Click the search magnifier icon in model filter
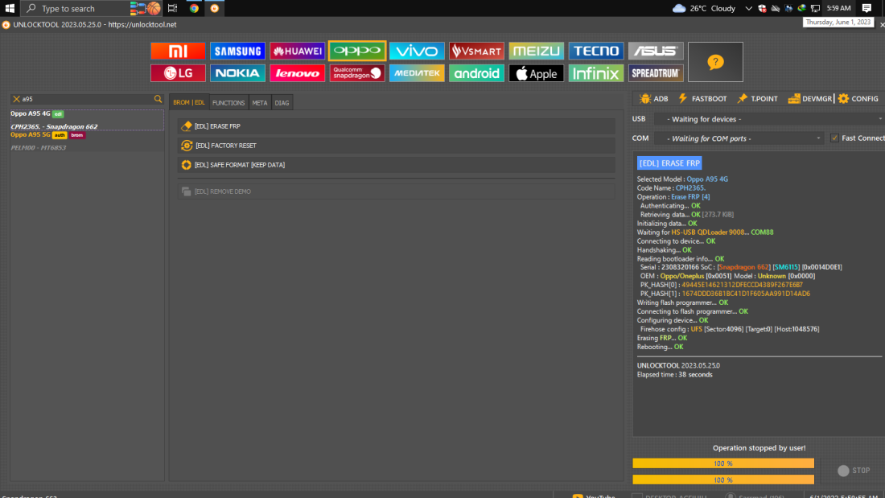Screen dimensions: 885x498 pos(158,99)
